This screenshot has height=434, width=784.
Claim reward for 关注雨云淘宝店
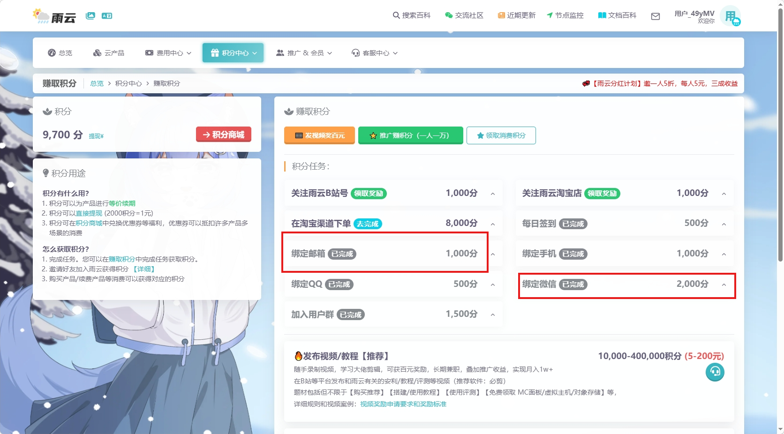[x=603, y=194]
